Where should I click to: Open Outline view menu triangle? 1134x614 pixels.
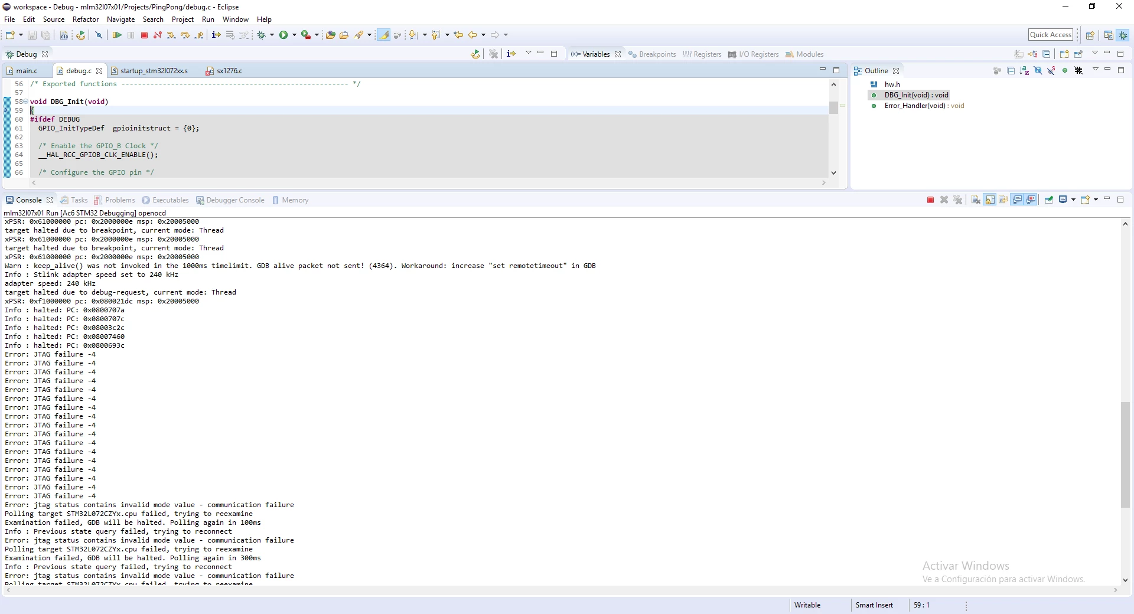[x=1095, y=70]
